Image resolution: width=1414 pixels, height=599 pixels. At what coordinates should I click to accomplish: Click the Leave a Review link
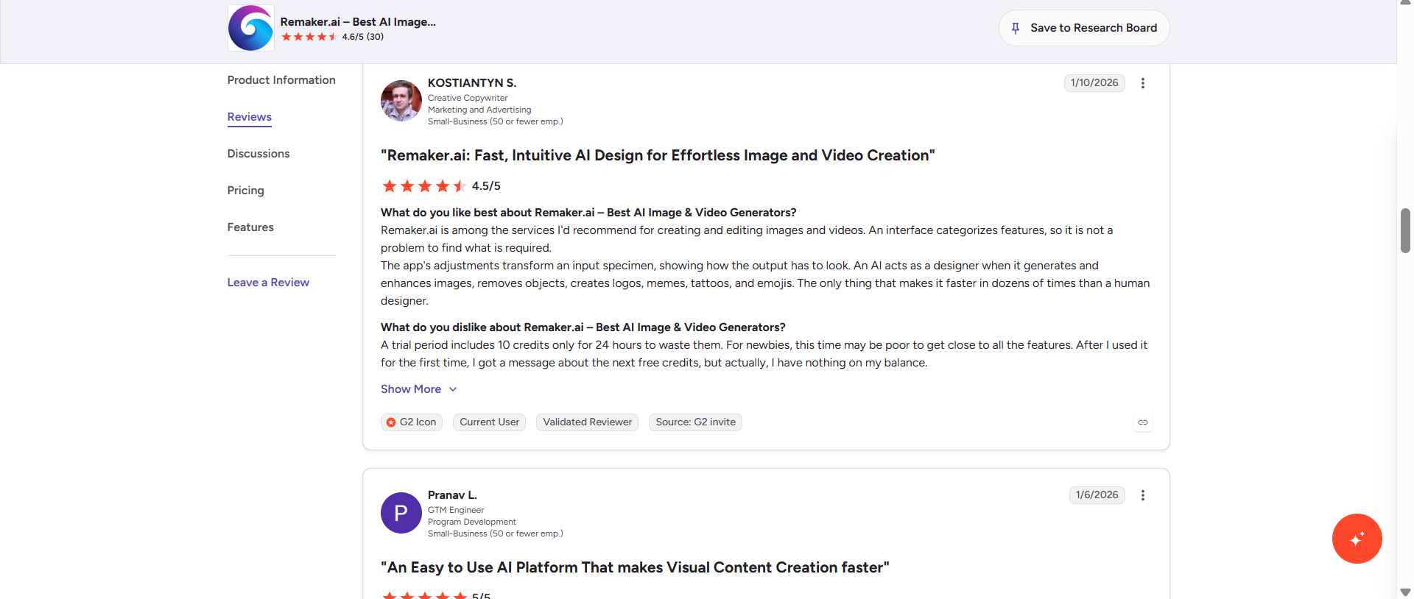(268, 283)
